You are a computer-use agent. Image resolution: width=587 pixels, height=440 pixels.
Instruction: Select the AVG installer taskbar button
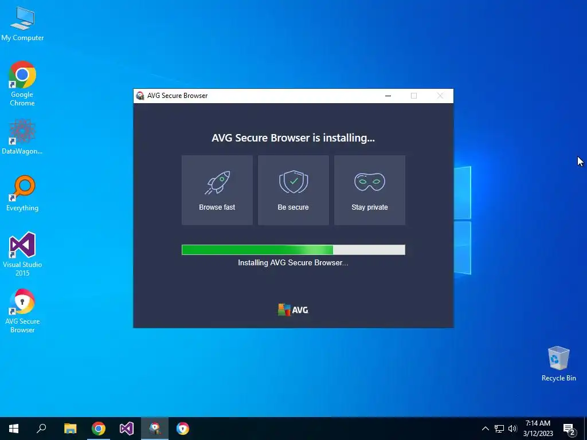[x=155, y=429]
